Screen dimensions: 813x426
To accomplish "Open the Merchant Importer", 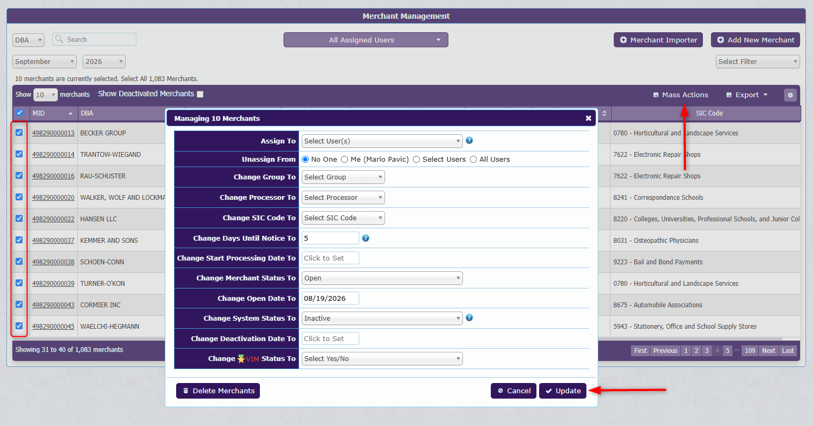I will coord(658,40).
